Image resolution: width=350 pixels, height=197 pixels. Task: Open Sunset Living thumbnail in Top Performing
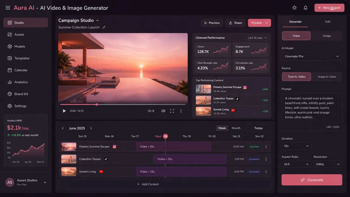tap(203, 111)
